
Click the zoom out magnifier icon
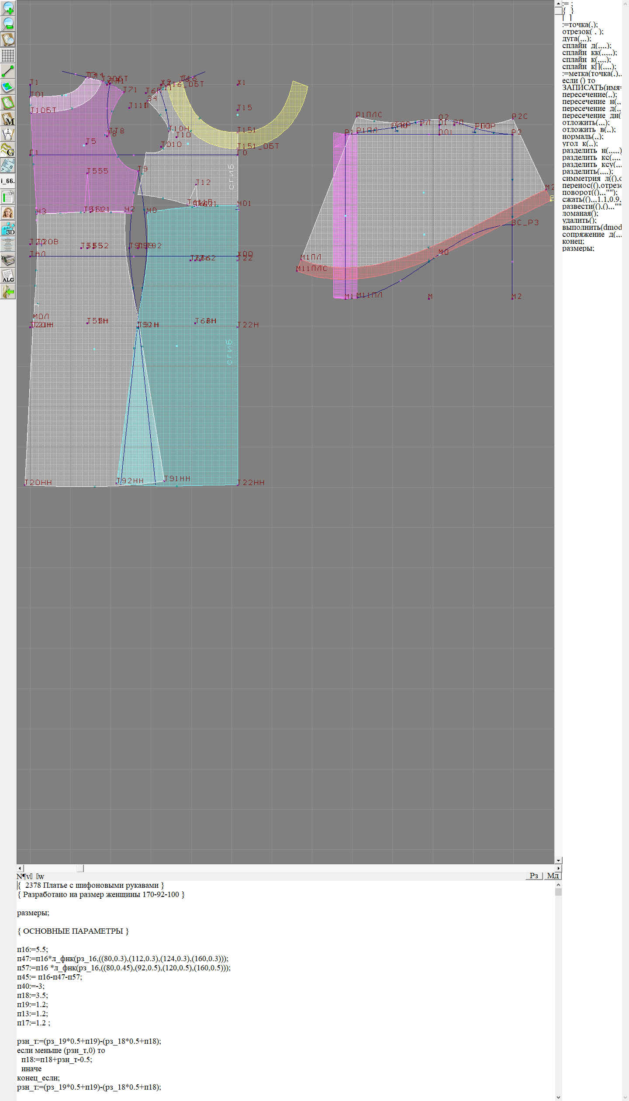[x=8, y=24]
